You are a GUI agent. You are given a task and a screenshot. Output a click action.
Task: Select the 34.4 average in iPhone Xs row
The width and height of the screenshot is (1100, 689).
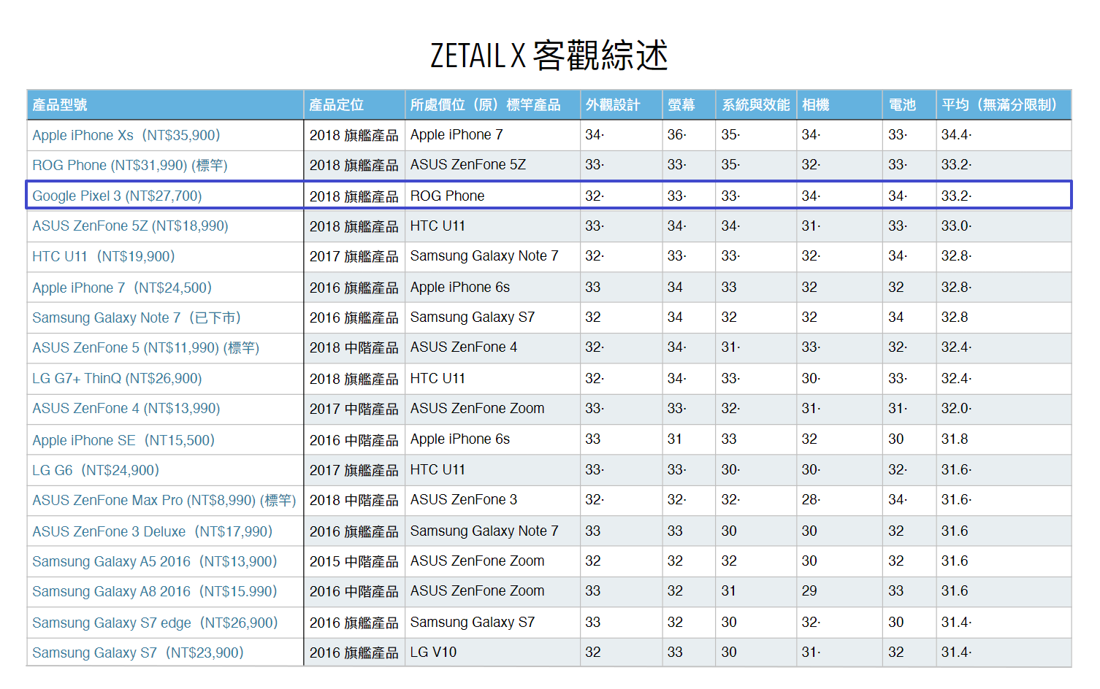point(956,135)
